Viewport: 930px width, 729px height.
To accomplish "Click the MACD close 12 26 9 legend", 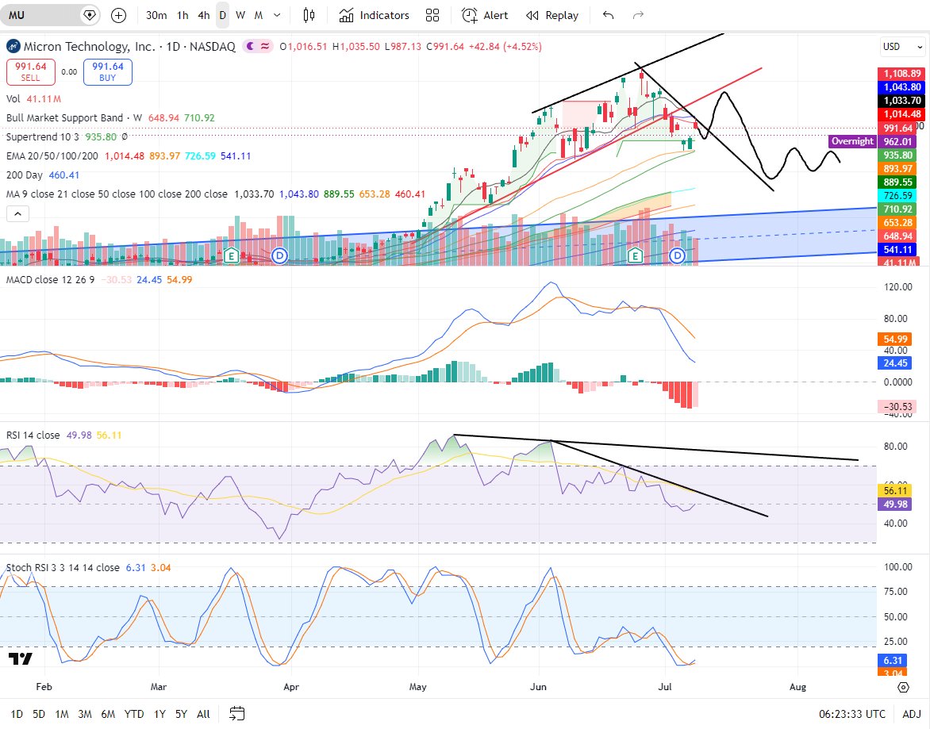I will (51, 279).
